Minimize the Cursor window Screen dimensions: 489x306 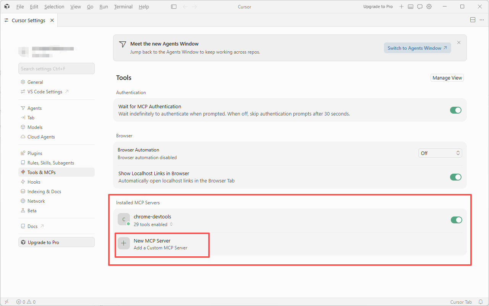coord(445,7)
